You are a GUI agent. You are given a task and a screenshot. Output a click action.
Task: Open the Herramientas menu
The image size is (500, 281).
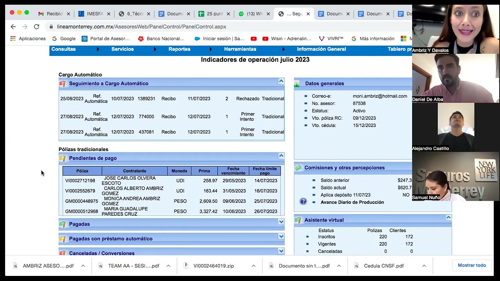(x=240, y=49)
